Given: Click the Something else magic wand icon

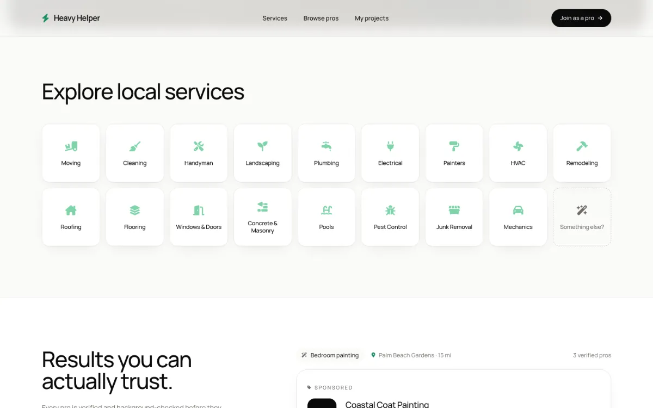Looking at the screenshot, I should point(582,210).
